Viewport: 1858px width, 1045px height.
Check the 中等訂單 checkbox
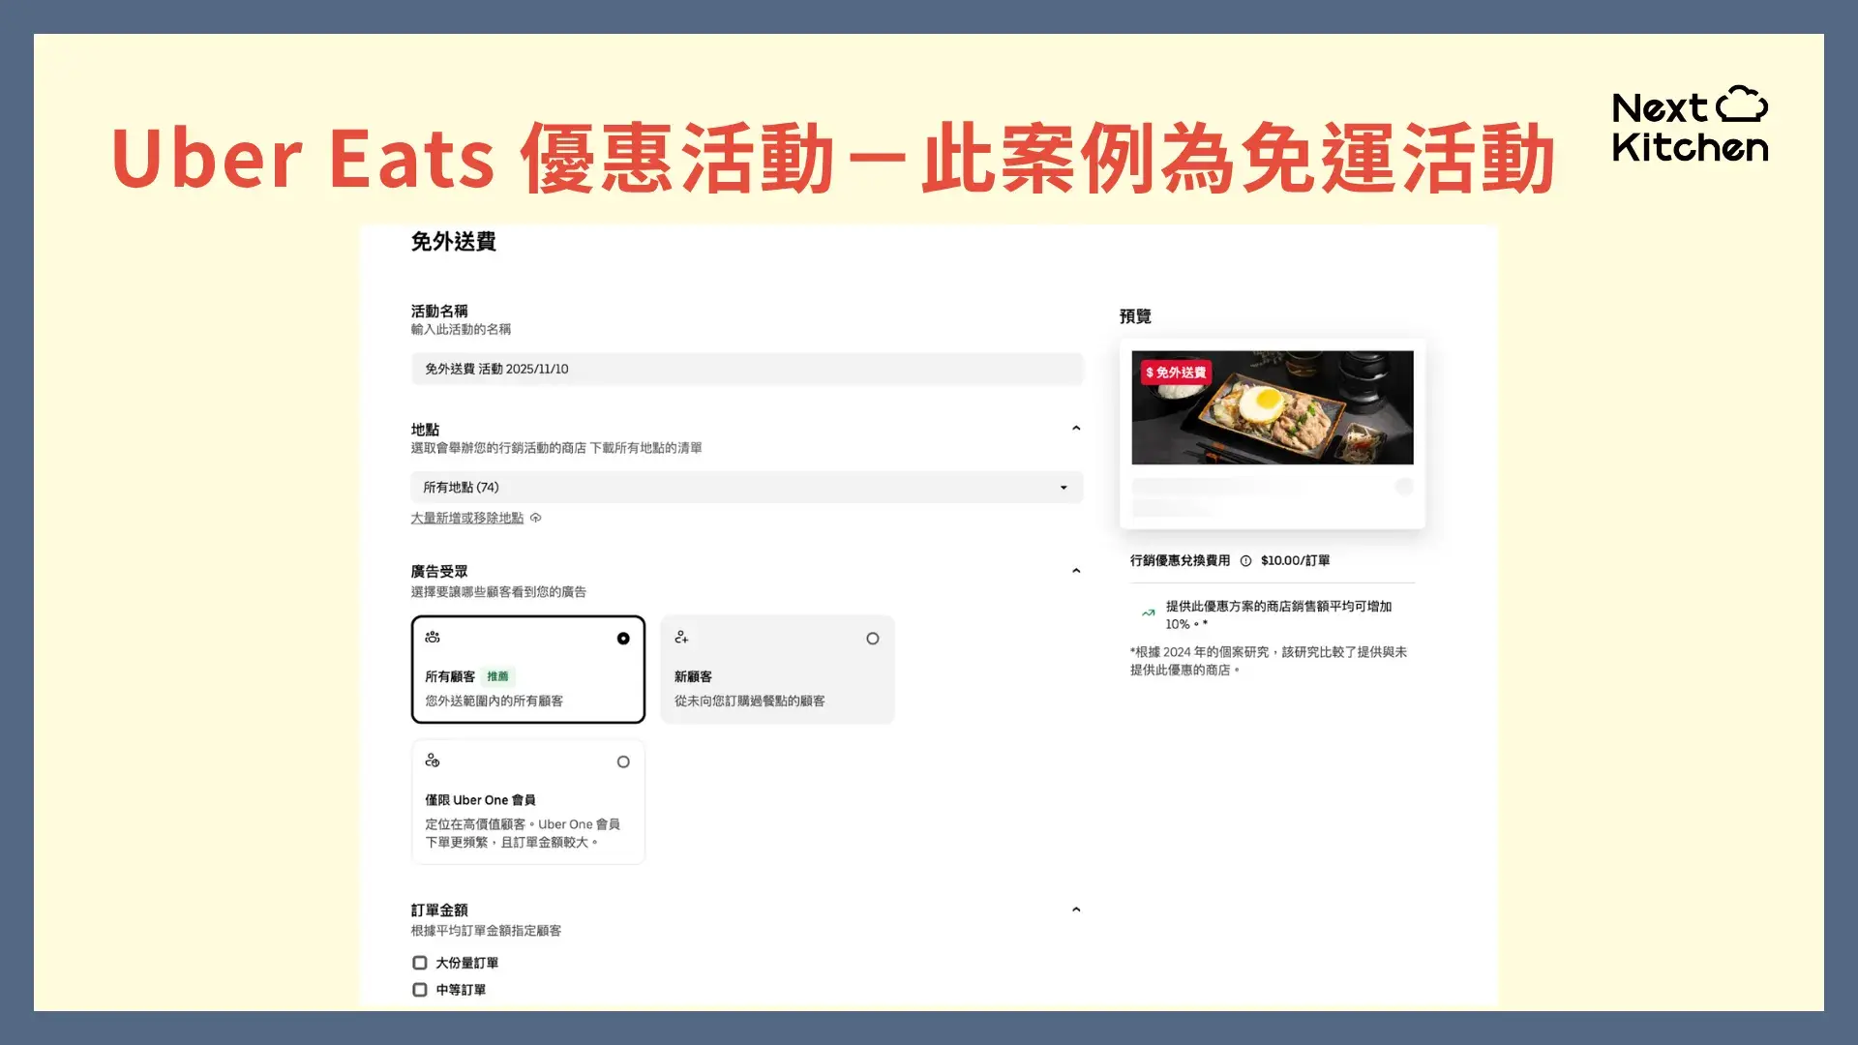419,989
